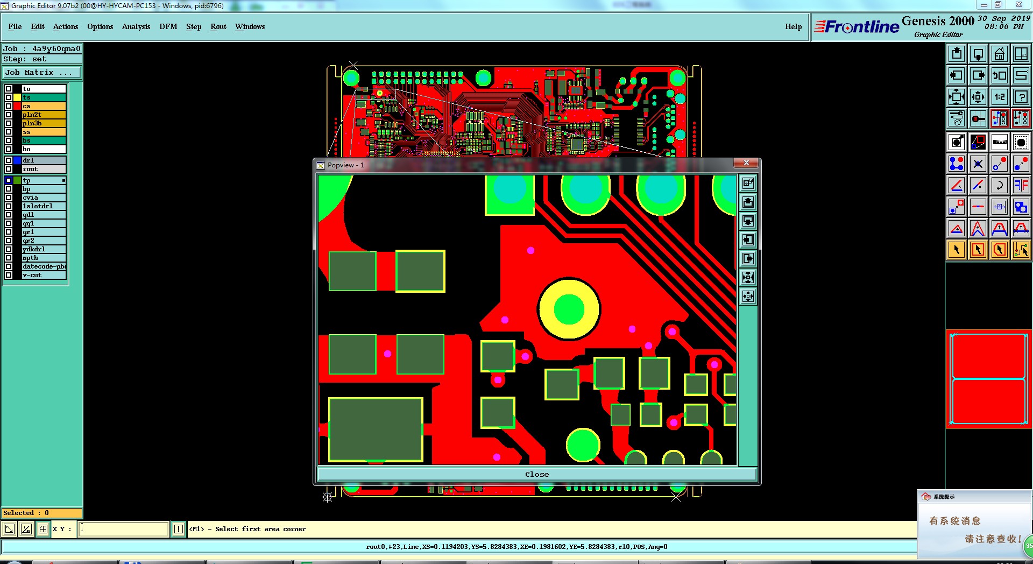The width and height of the screenshot is (1033, 564).
Task: Activate the 1:2 zoom icon
Action: click(x=1000, y=97)
